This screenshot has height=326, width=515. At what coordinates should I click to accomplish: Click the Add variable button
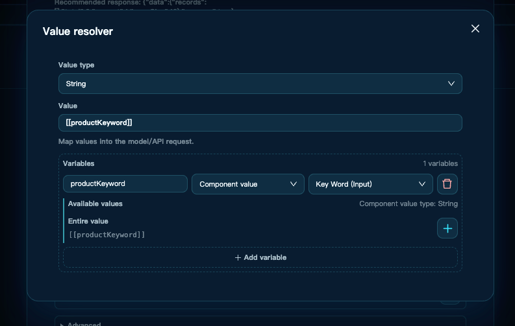[260, 257]
